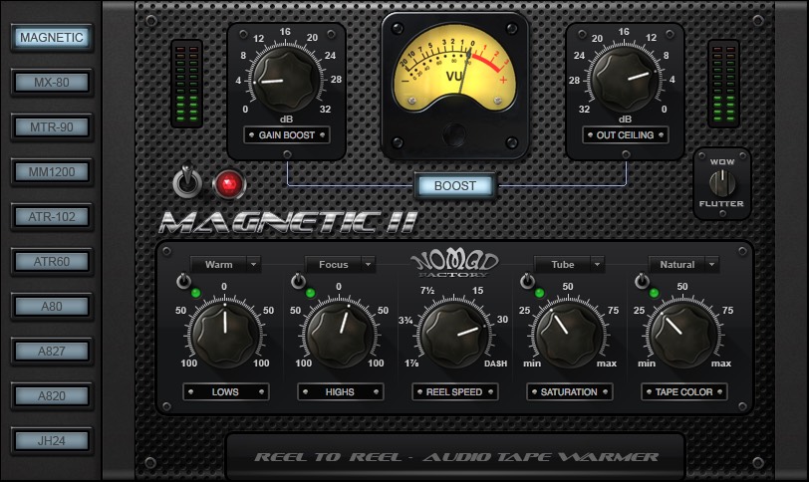Select the MAGNETIC tape preset
Viewport: 809px width, 482px height.
(x=52, y=38)
